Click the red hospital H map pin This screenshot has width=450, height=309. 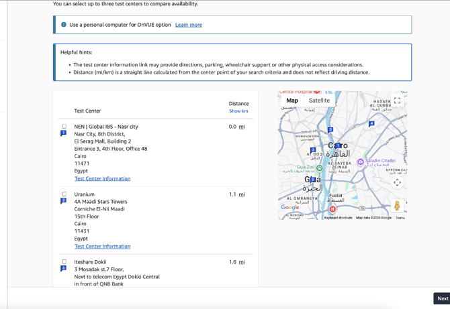point(332,209)
